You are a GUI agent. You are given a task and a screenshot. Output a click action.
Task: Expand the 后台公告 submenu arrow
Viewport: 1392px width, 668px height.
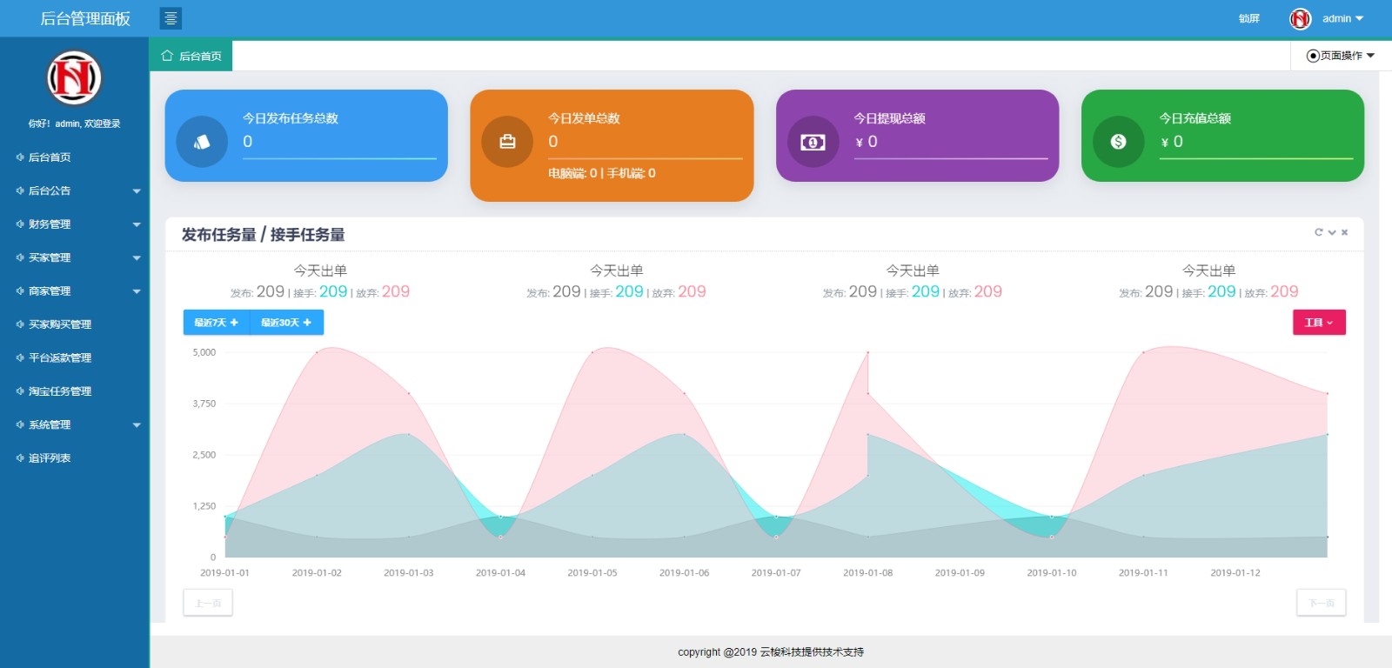click(x=137, y=191)
